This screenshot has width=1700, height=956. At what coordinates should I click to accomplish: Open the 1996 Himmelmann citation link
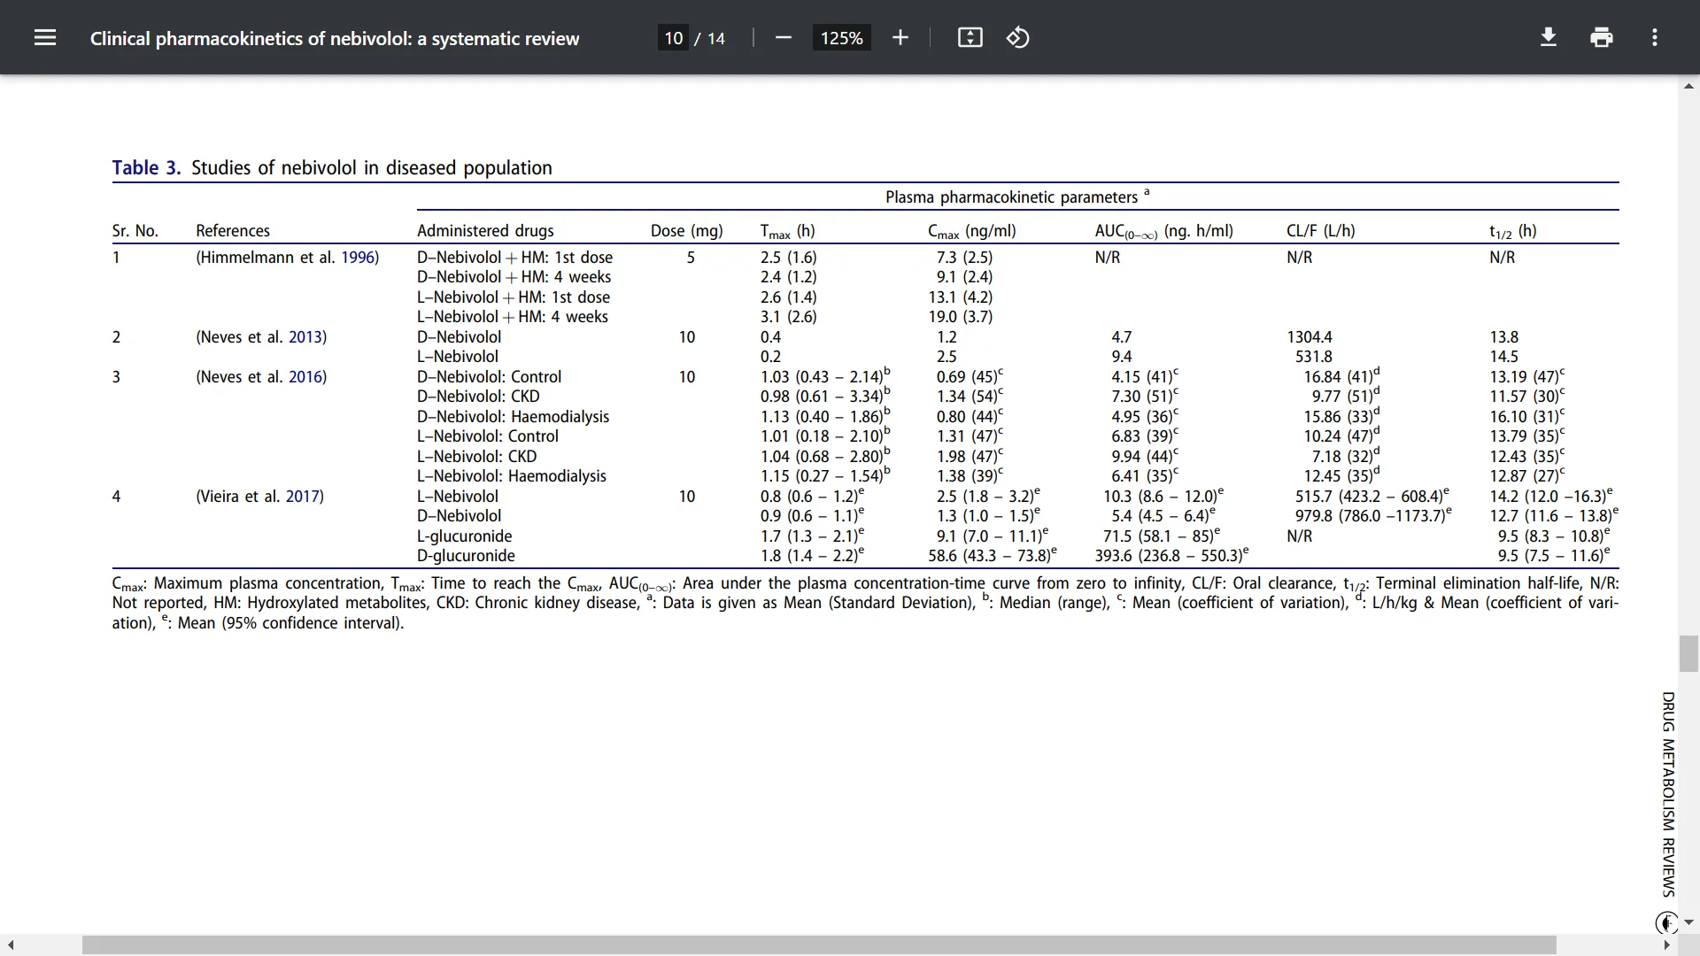(x=358, y=258)
